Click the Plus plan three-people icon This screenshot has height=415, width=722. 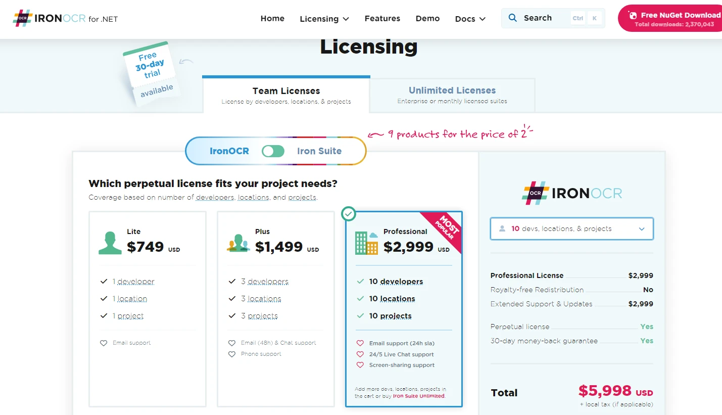tap(238, 243)
